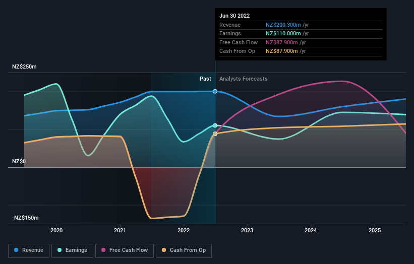Click the pink Free Cash Flow legend dot

click(103, 250)
